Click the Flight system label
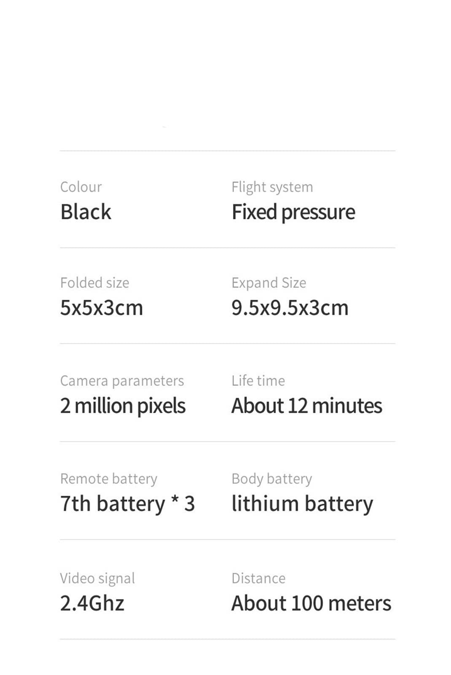Image resolution: width=451 pixels, height=675 pixels. tap(272, 187)
